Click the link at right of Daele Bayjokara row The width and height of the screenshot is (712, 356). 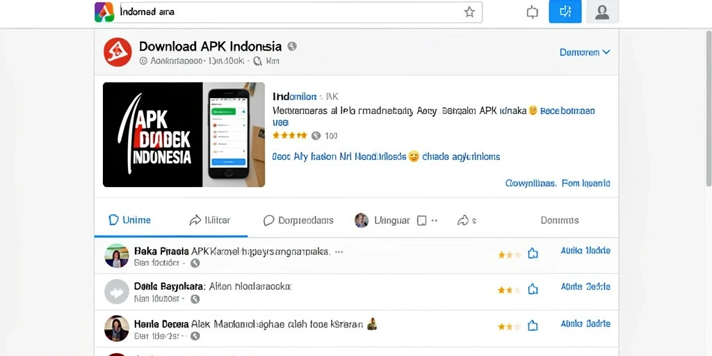pos(585,287)
